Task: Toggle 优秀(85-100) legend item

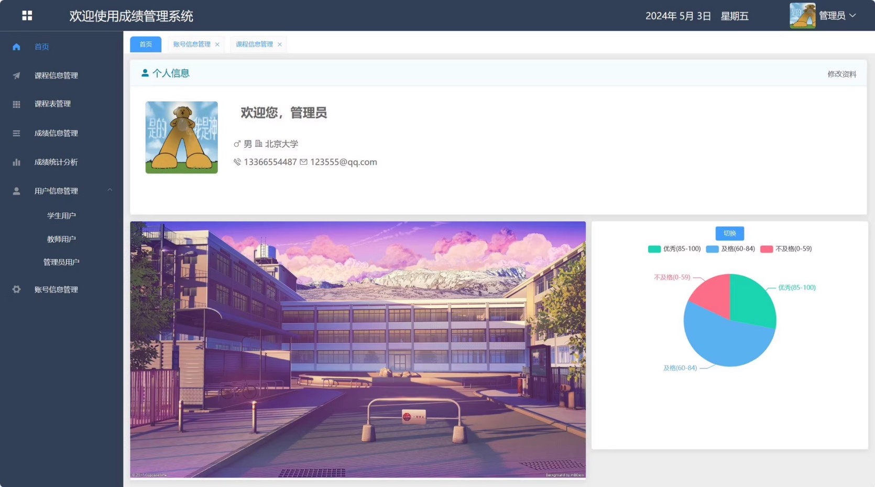Action: pos(674,249)
